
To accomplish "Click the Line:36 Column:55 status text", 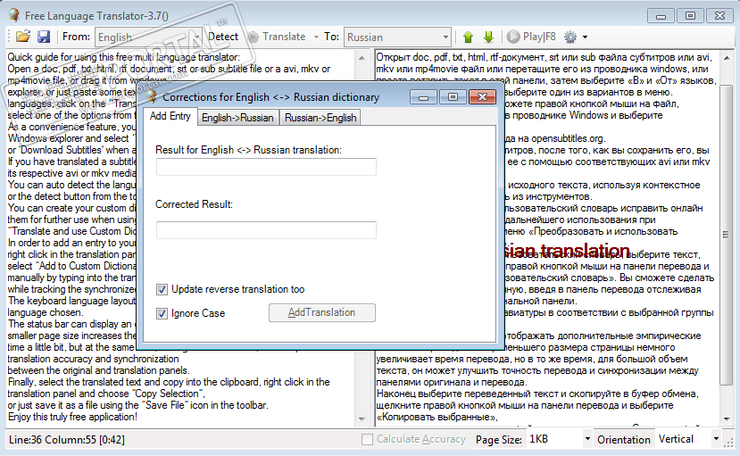I will [67, 440].
